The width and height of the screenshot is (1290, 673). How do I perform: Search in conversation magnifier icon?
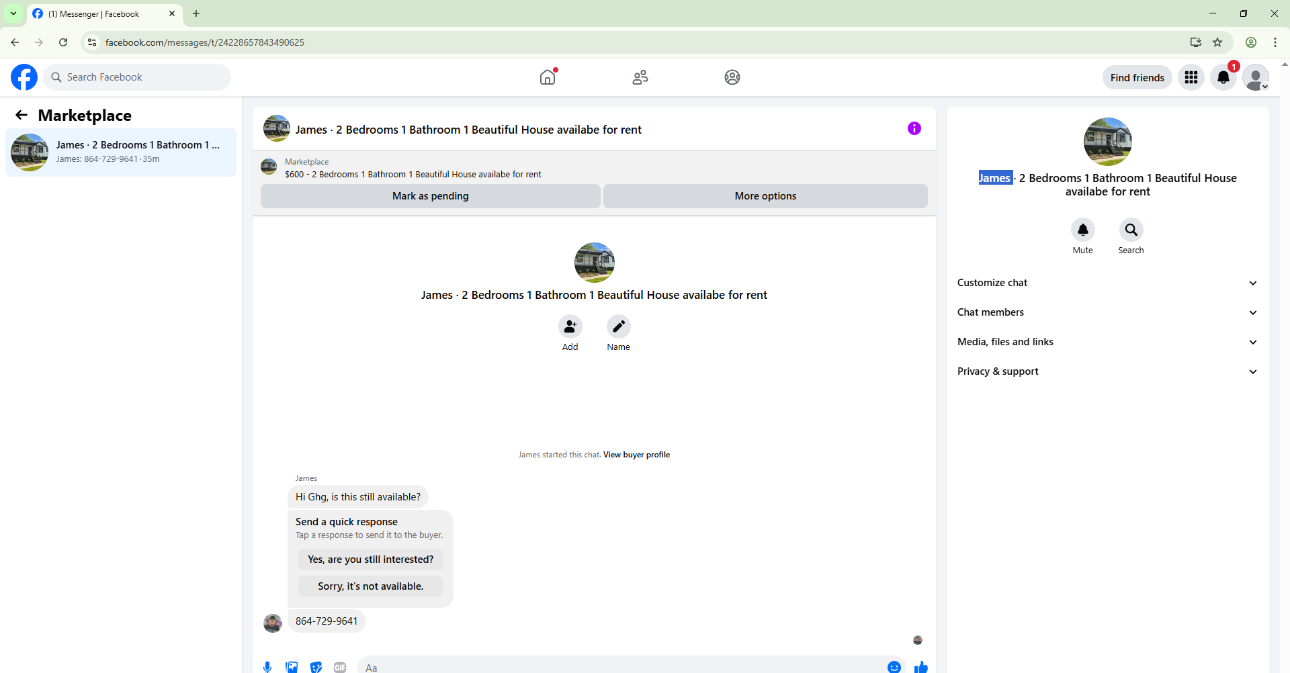[1131, 230]
